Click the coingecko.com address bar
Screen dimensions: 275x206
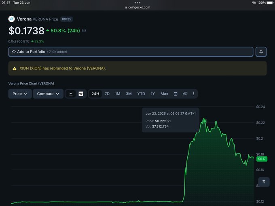[x=137, y=7]
